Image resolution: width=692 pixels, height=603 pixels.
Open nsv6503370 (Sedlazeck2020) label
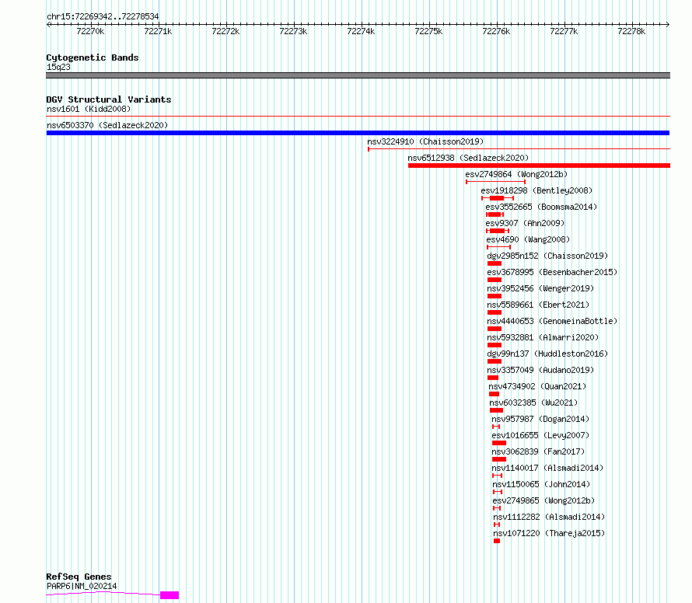click(x=107, y=125)
